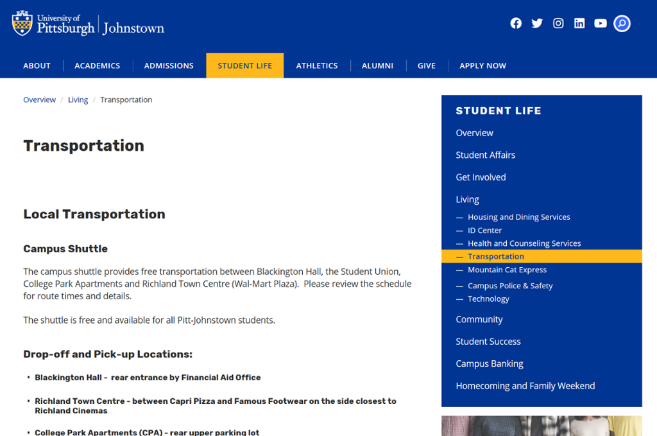Select Housing and Dining Services
Viewport: 657px width, 436px height.
click(x=518, y=217)
